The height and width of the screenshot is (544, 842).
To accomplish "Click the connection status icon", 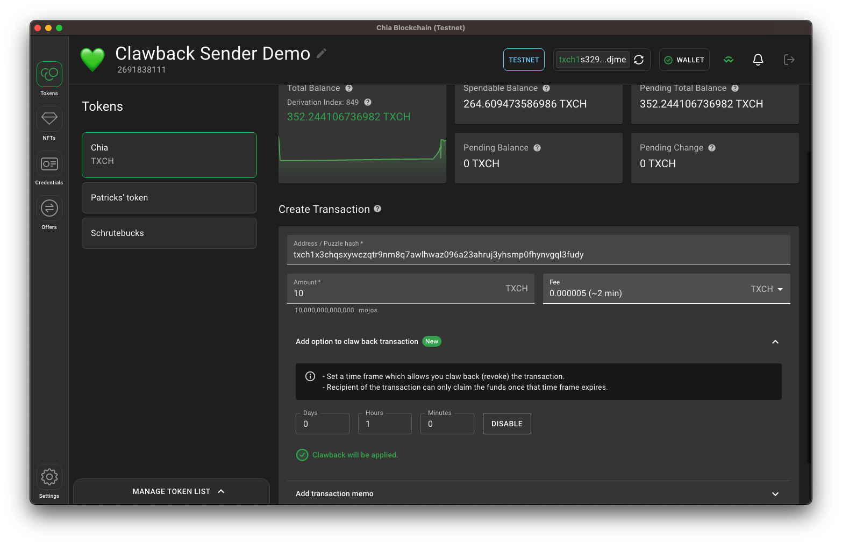I will pyautogui.click(x=729, y=60).
